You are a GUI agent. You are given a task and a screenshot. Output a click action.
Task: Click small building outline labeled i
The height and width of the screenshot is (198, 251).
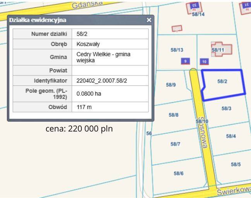(177, 29)
